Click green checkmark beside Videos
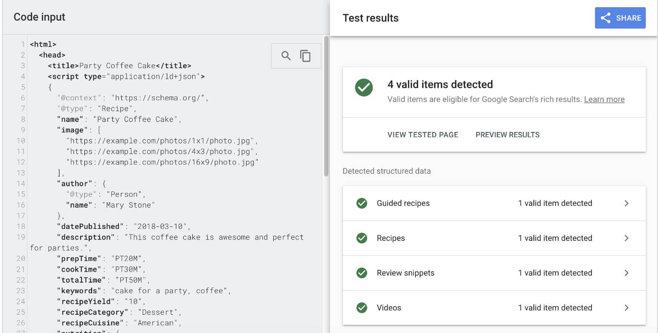The image size is (658, 333). pyautogui.click(x=362, y=308)
